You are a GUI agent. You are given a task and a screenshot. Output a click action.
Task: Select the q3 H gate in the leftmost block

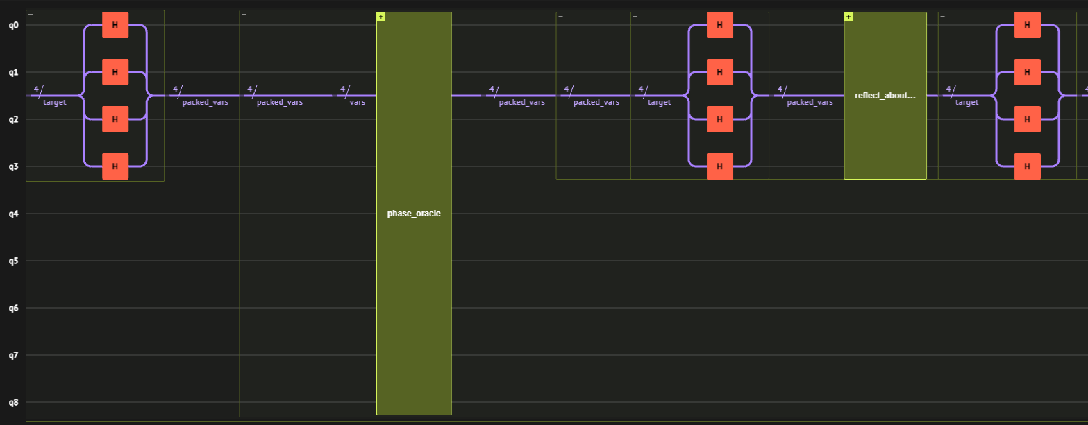pyautogui.click(x=115, y=166)
